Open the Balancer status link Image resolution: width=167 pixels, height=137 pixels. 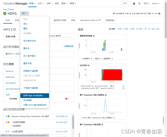pos(9,71)
